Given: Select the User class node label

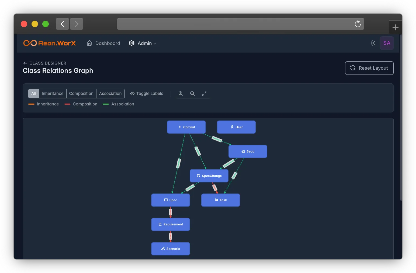Looking at the screenshot, I should (x=239, y=127).
